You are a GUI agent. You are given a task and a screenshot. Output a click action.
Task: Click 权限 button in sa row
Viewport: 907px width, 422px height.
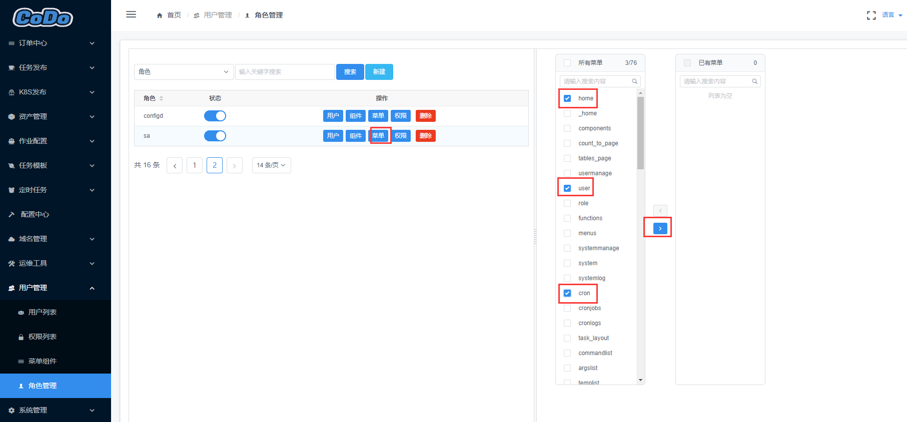pyautogui.click(x=401, y=136)
